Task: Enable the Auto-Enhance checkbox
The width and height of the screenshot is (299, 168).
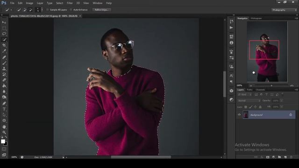Action: tap(71, 10)
